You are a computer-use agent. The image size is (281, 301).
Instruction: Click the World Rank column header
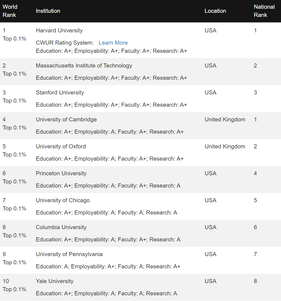coord(10,11)
